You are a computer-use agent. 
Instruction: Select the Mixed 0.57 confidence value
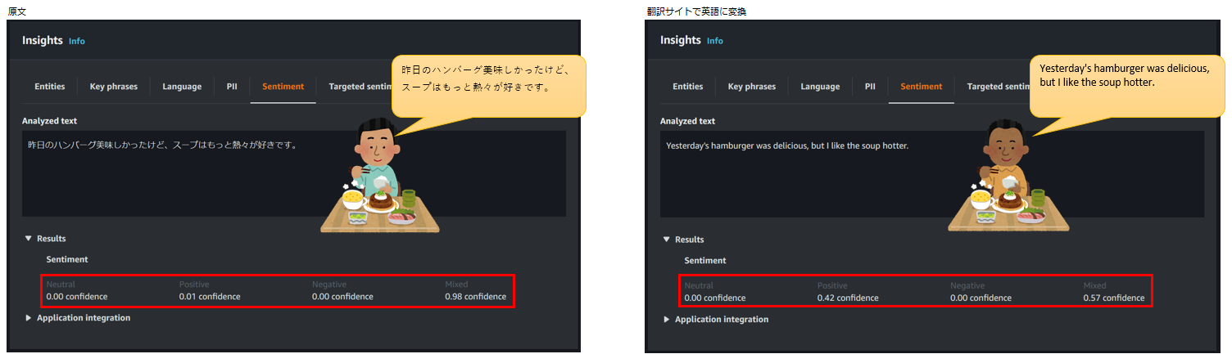[1114, 298]
